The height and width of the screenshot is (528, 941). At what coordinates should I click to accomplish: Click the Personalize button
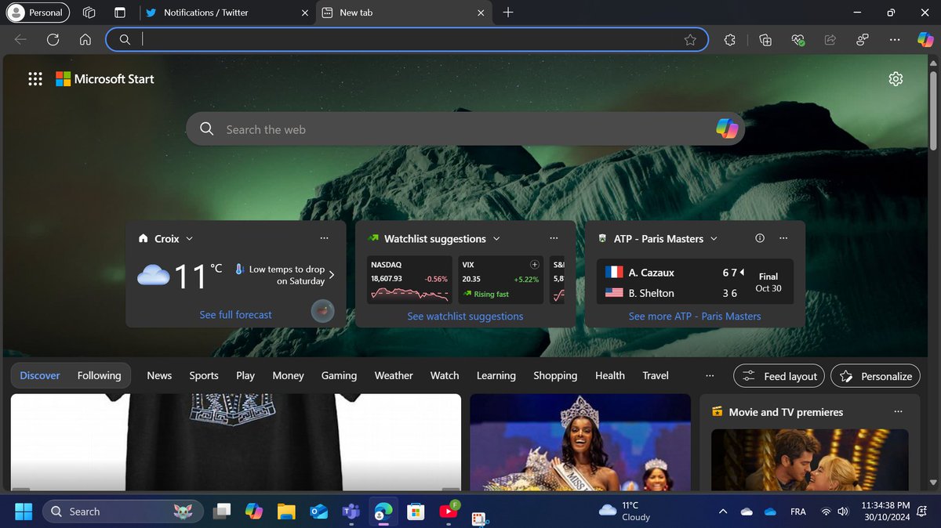(x=875, y=376)
